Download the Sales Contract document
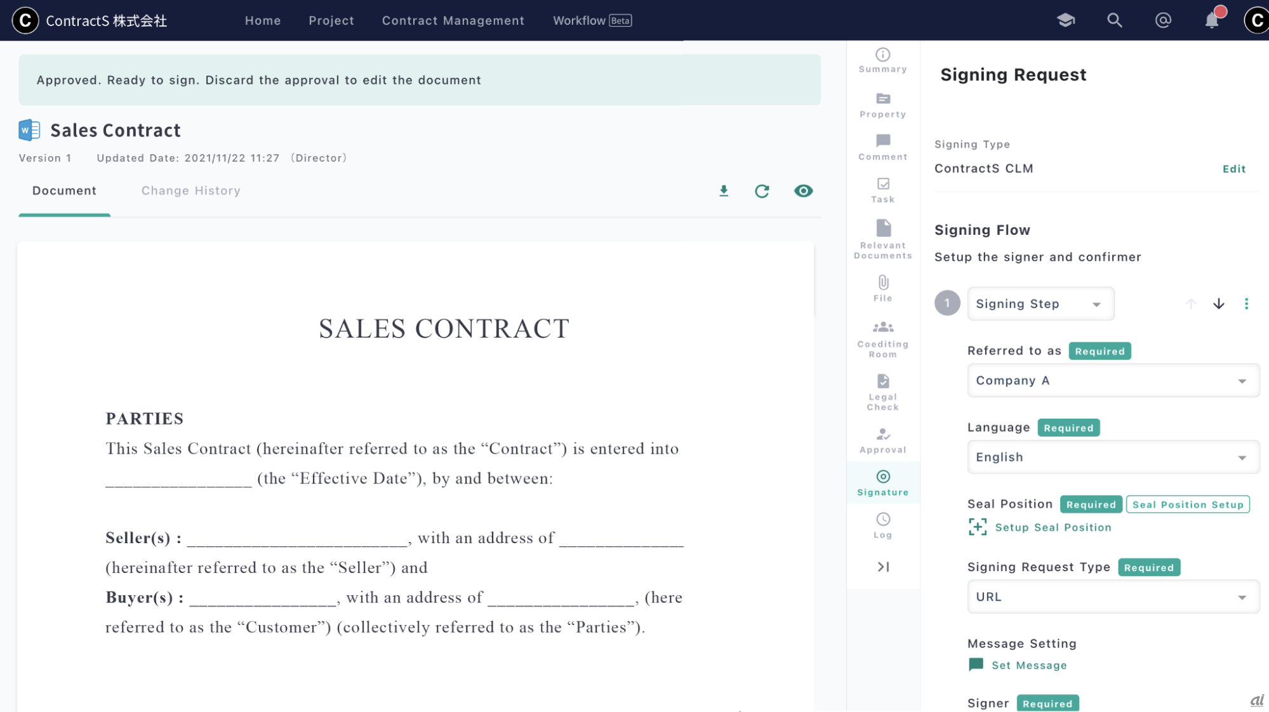The image size is (1269, 712). (724, 191)
